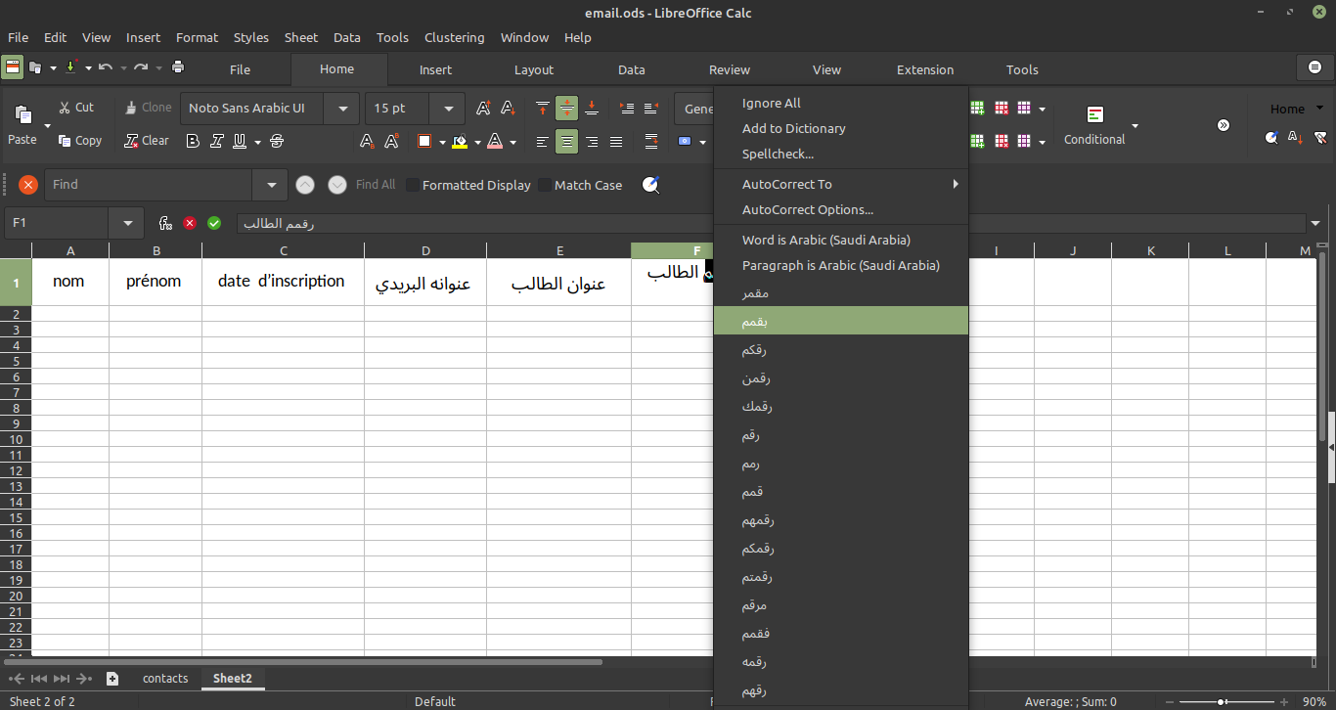
Task: Apply strikethrough using toolbar icon
Action: [x=277, y=142]
